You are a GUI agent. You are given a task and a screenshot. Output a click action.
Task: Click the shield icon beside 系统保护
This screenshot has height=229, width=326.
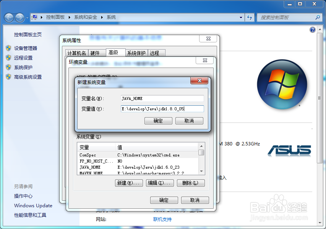(x=9, y=68)
